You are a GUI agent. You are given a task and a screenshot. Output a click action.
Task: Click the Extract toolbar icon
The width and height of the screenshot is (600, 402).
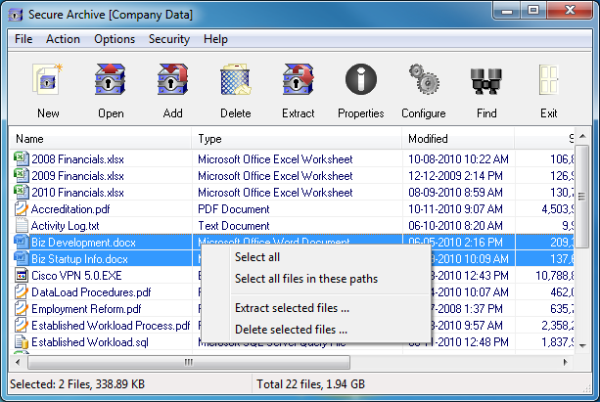(x=298, y=81)
